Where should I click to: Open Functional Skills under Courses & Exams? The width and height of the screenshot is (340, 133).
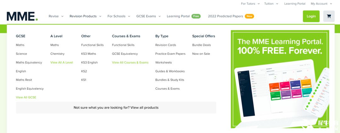(x=123, y=45)
